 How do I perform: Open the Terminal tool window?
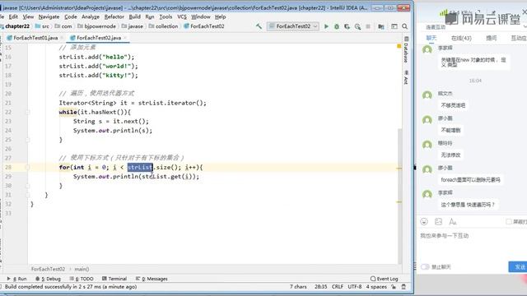click(114, 279)
